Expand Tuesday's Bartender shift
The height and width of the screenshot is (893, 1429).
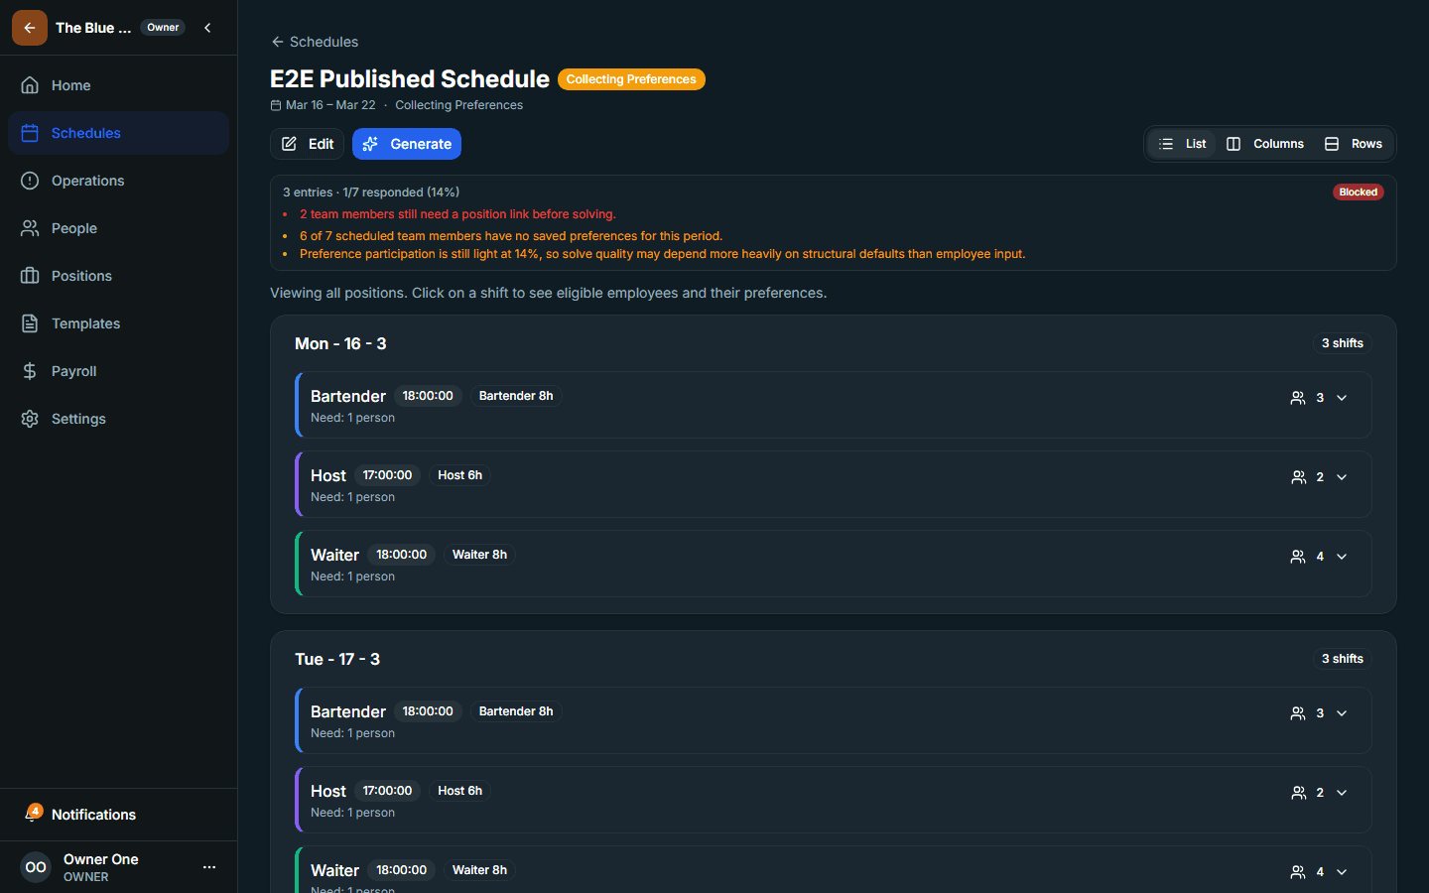(1342, 713)
